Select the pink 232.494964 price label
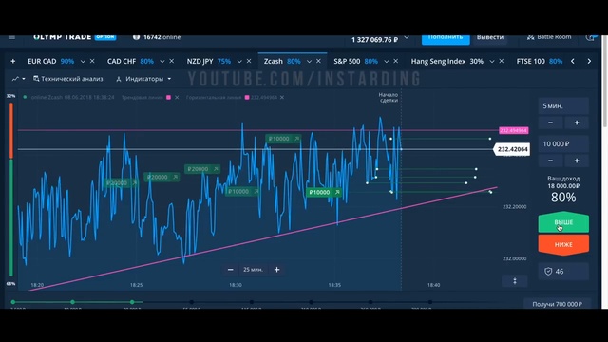 tap(514, 130)
